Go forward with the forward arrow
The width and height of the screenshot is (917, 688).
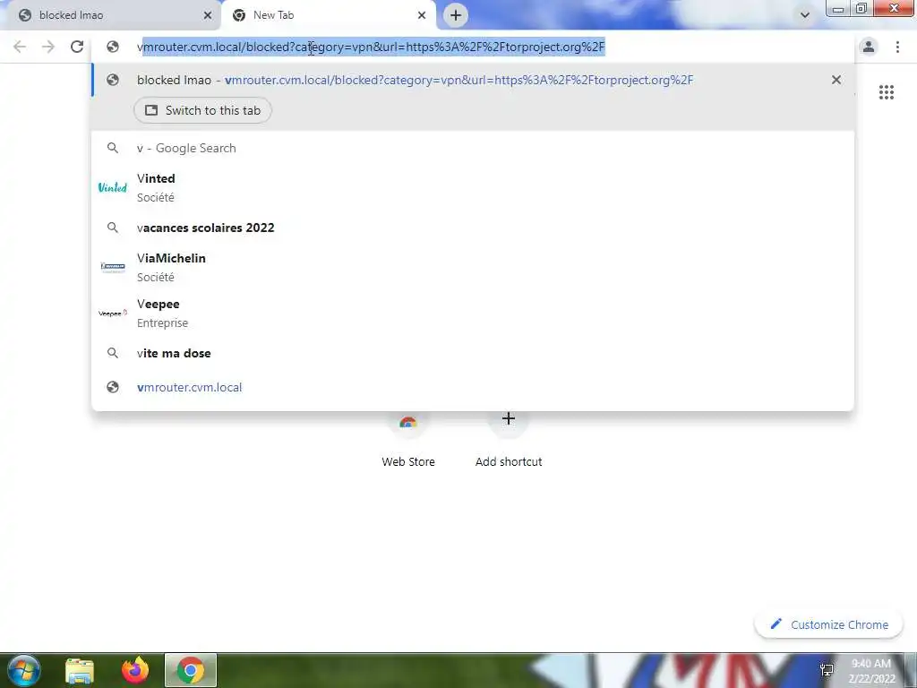(x=48, y=47)
